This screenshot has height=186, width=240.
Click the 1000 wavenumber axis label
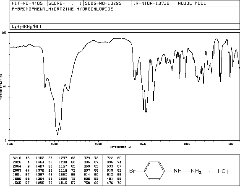(187, 144)
